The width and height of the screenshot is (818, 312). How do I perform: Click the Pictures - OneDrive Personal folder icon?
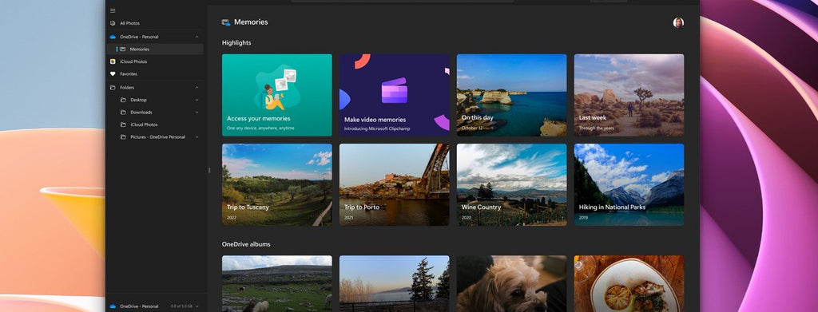(123, 137)
